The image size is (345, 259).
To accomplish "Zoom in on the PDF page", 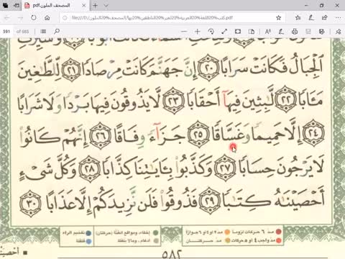I will [x=197, y=32].
